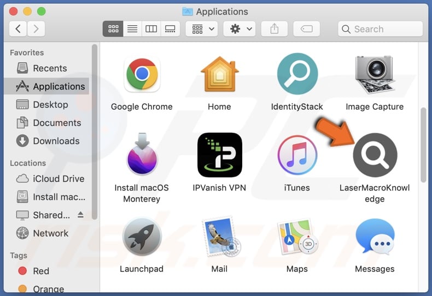Go back with the left arrow
Viewport: 432px width, 296px height.
[x=18, y=29]
